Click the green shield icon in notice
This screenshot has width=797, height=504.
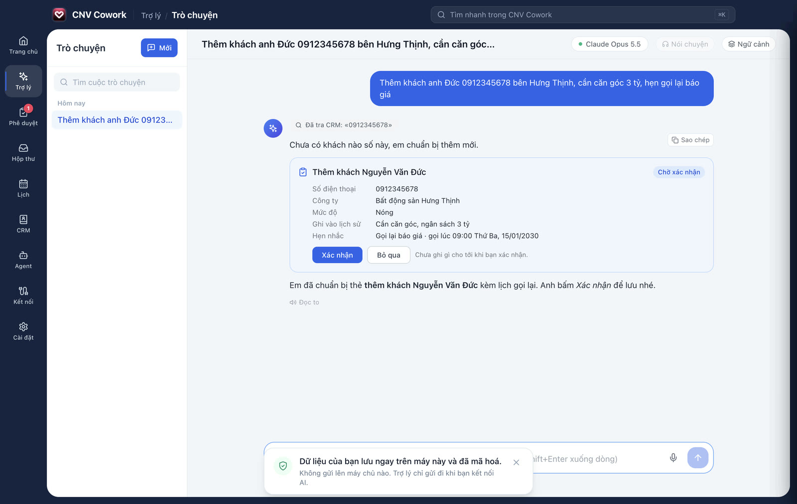[x=283, y=466]
